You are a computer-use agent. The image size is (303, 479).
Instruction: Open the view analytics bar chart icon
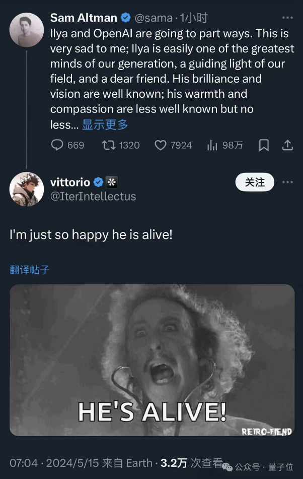(x=212, y=145)
